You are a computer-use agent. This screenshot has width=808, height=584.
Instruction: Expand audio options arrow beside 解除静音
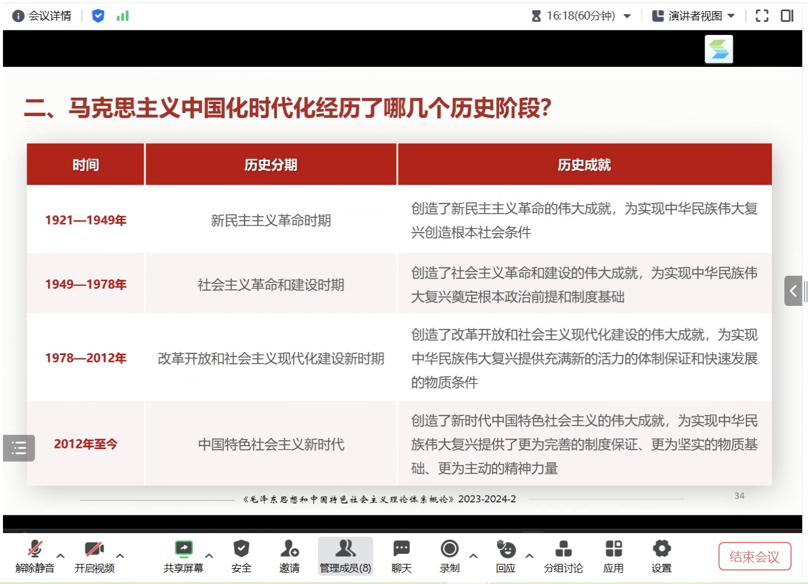(60, 556)
